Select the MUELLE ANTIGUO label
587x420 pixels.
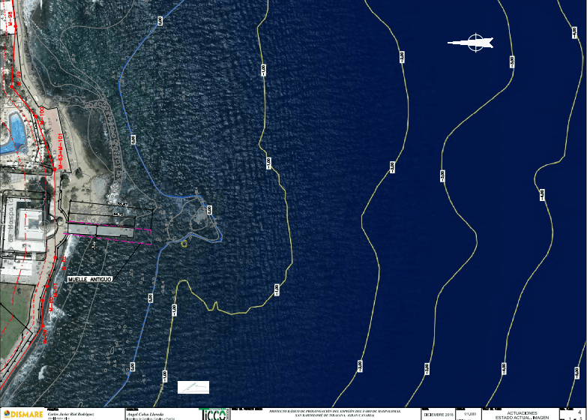[x=90, y=279]
